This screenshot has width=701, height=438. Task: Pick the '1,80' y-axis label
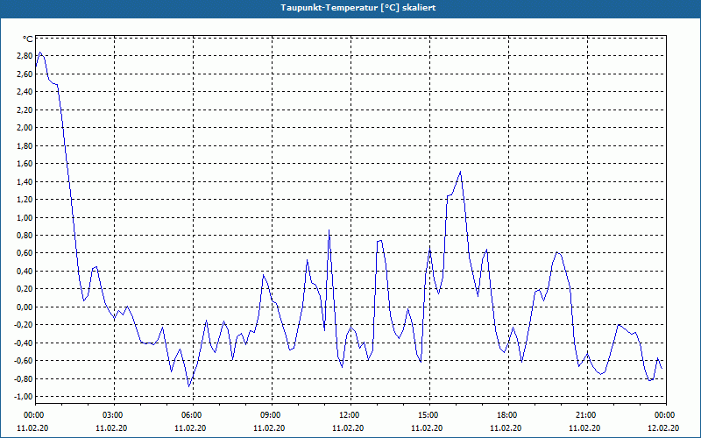25,145
